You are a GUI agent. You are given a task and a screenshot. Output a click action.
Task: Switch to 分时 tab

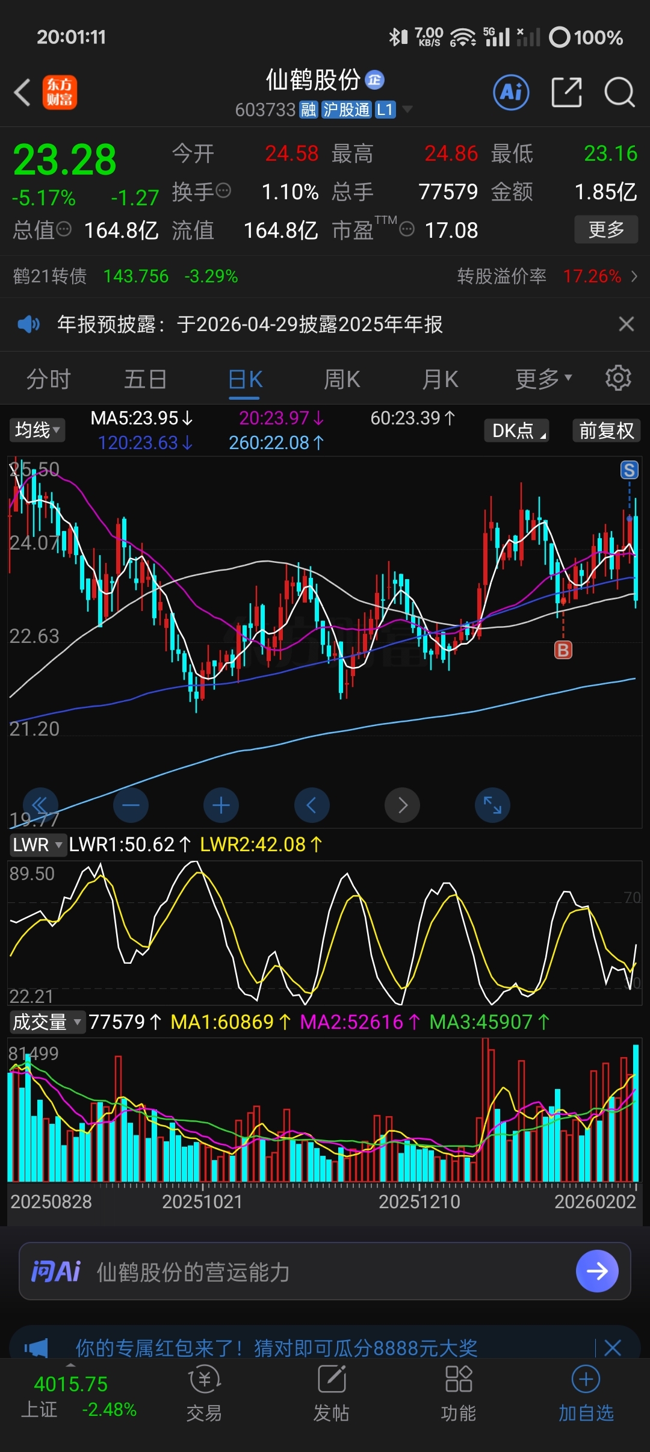click(x=49, y=379)
